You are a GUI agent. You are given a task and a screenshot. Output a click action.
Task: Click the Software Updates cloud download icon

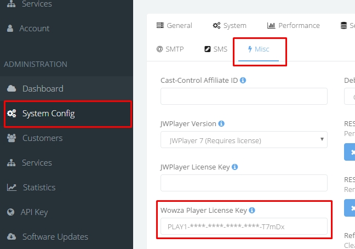pyautogui.click(x=12, y=236)
